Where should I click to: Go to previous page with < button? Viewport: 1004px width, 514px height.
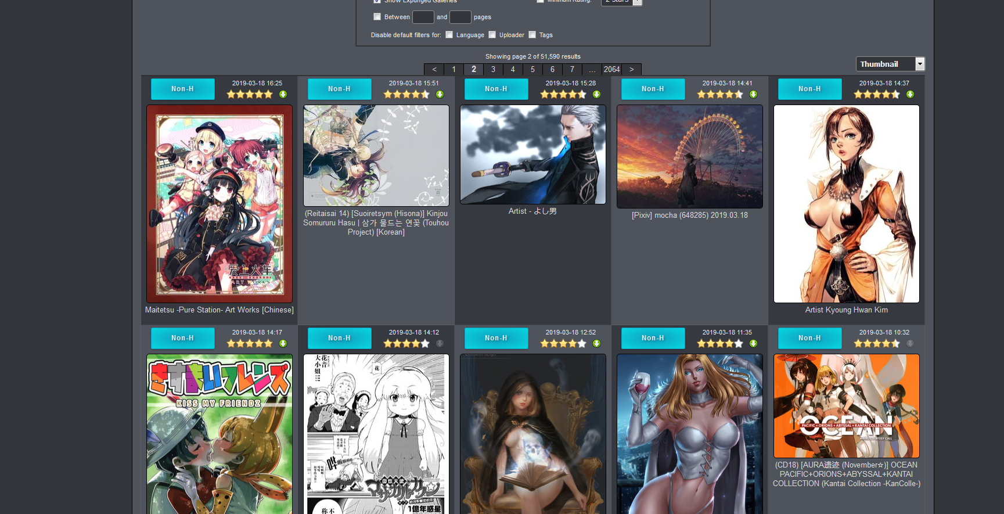pos(434,69)
